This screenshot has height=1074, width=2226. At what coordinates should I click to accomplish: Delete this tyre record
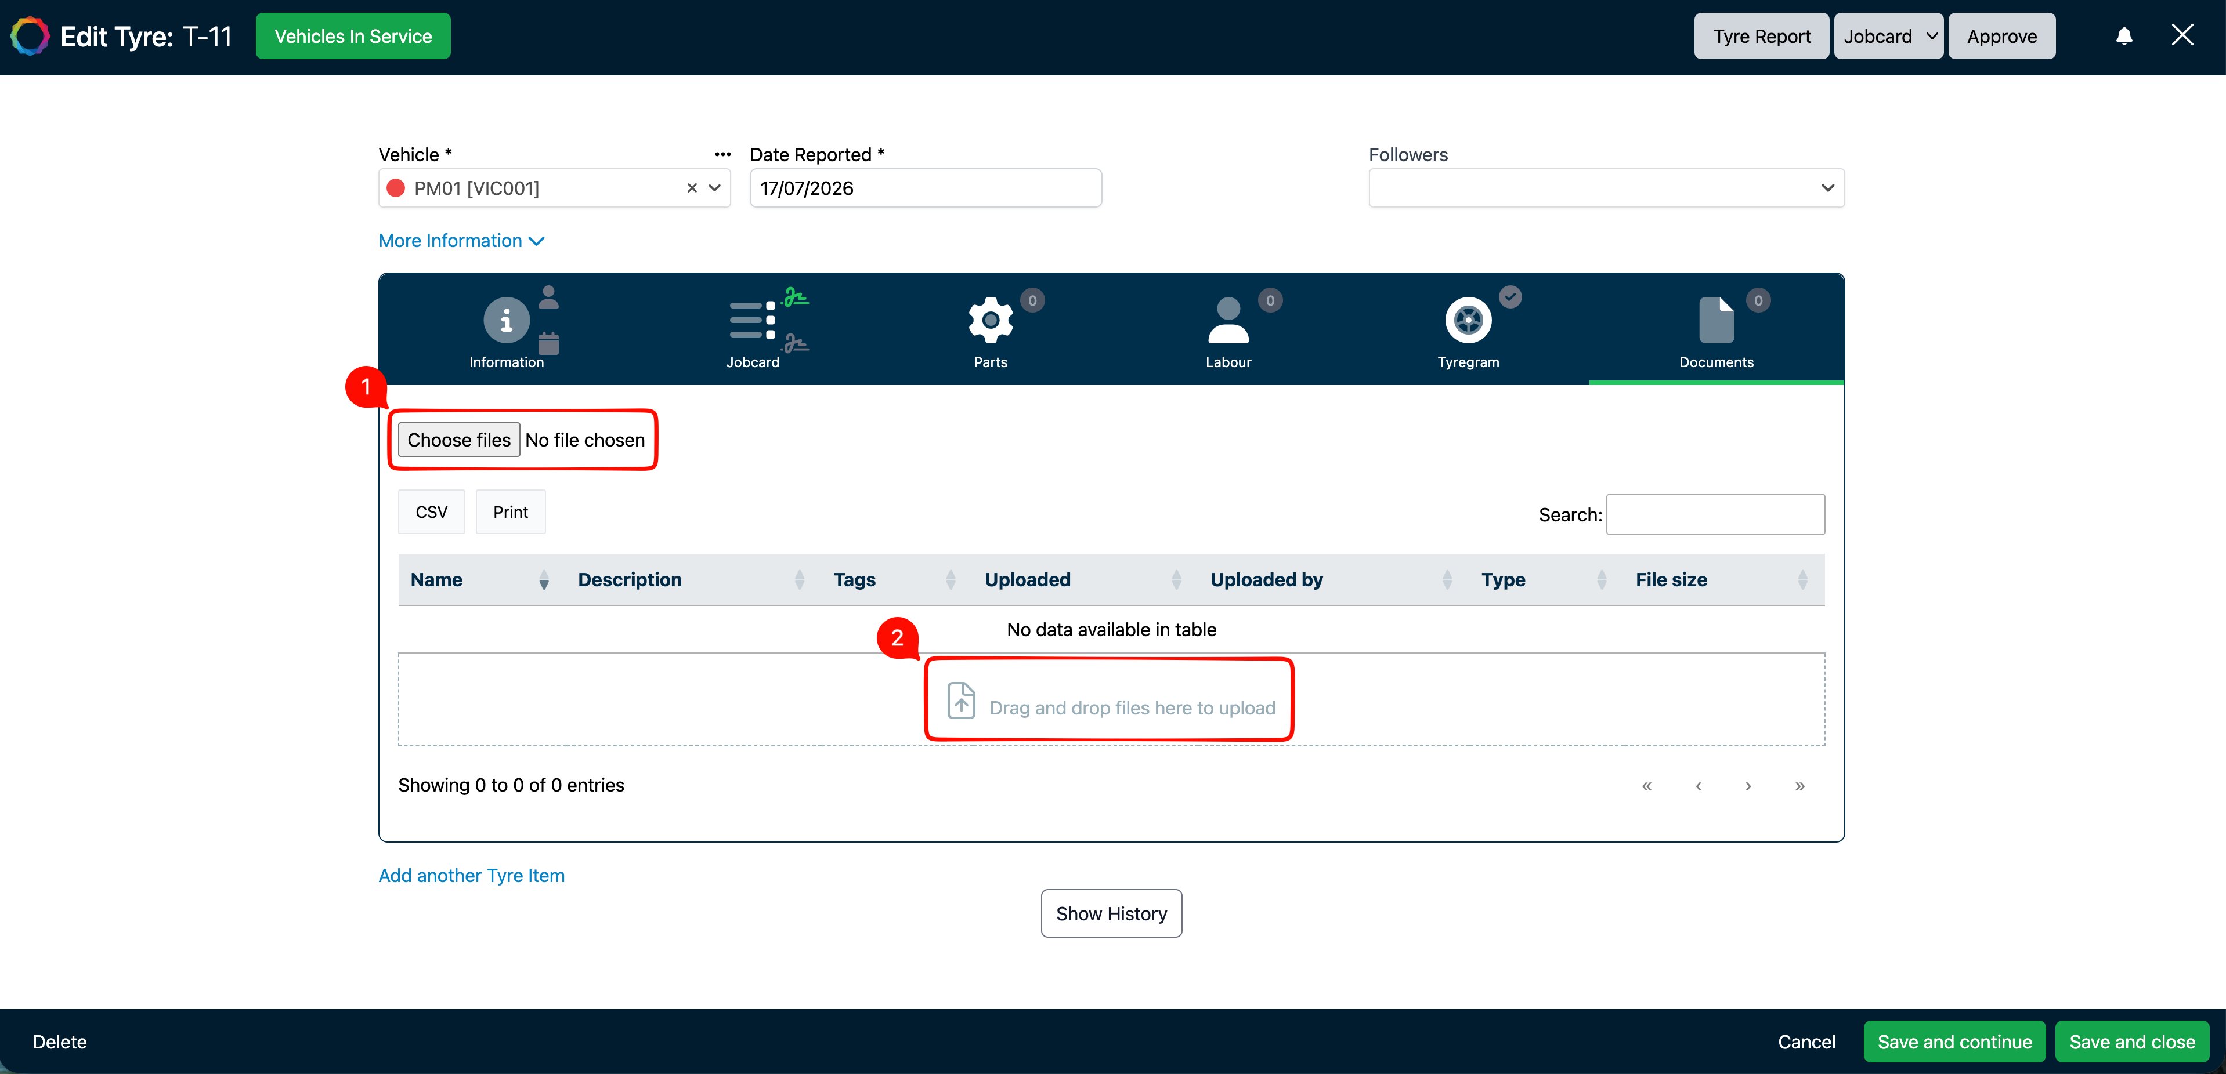[x=60, y=1042]
